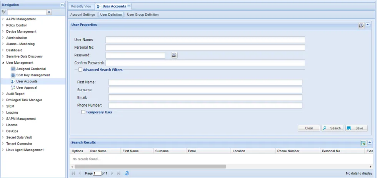The height and width of the screenshot is (178, 377).
Task: Expand Privileged Task Manager tree node
Action: [x=3, y=100]
